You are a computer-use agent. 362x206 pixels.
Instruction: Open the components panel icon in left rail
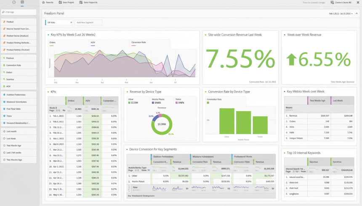[x=22, y=3]
